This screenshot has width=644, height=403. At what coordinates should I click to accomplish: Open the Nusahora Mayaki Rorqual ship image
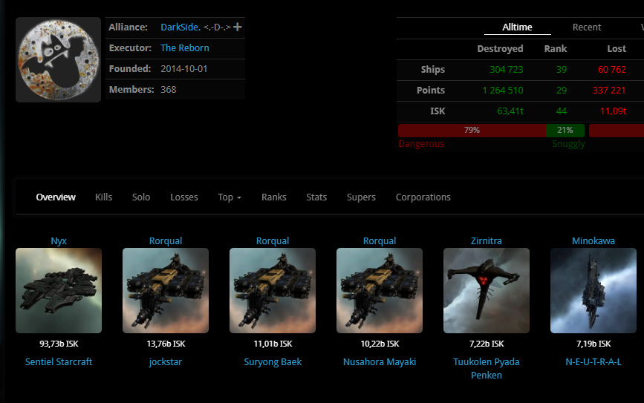click(x=380, y=290)
